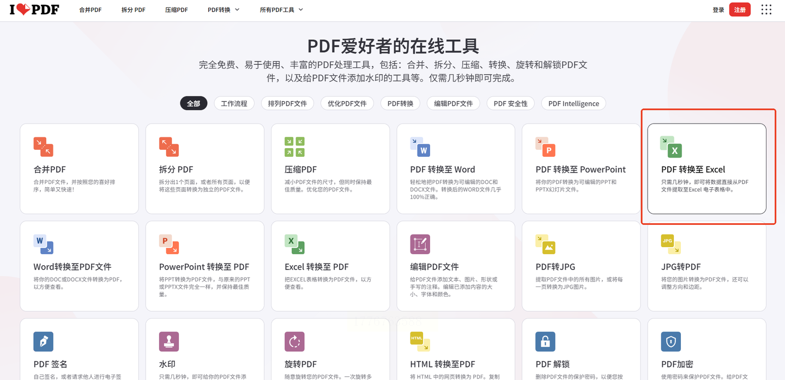
Task: Click the PowerPoint 转换至 PDF card icon
Action: (169, 244)
